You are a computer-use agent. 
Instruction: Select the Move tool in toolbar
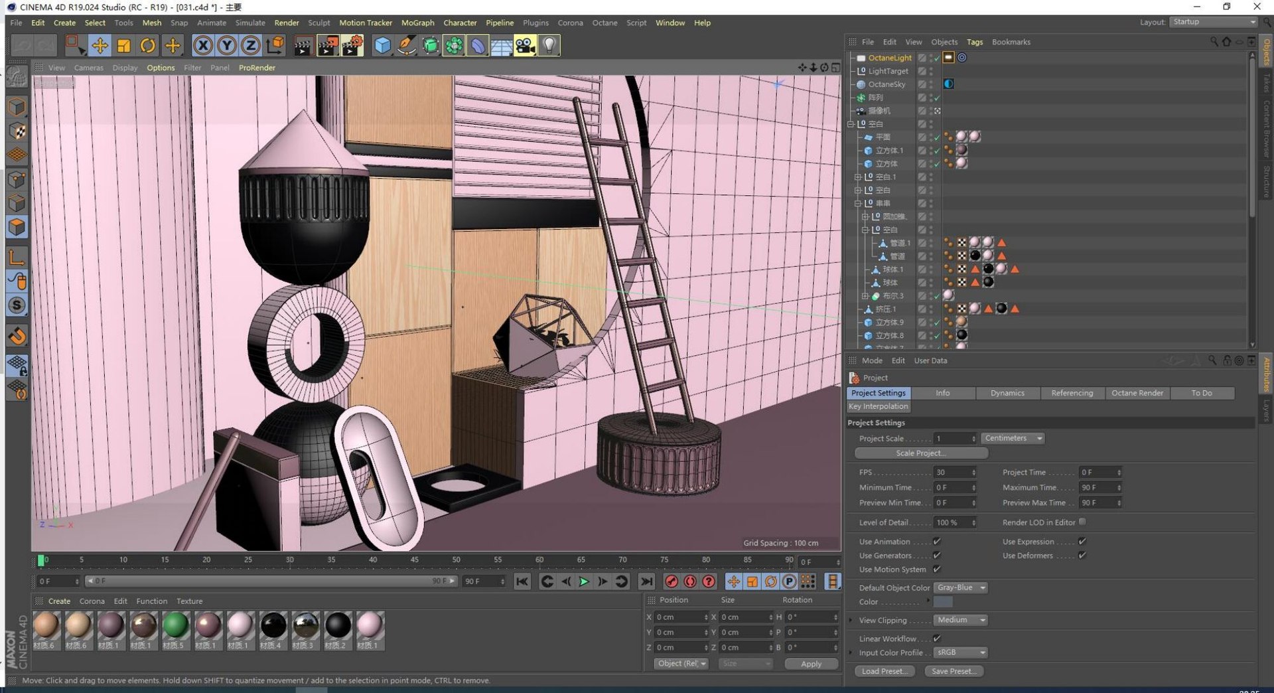pos(100,45)
